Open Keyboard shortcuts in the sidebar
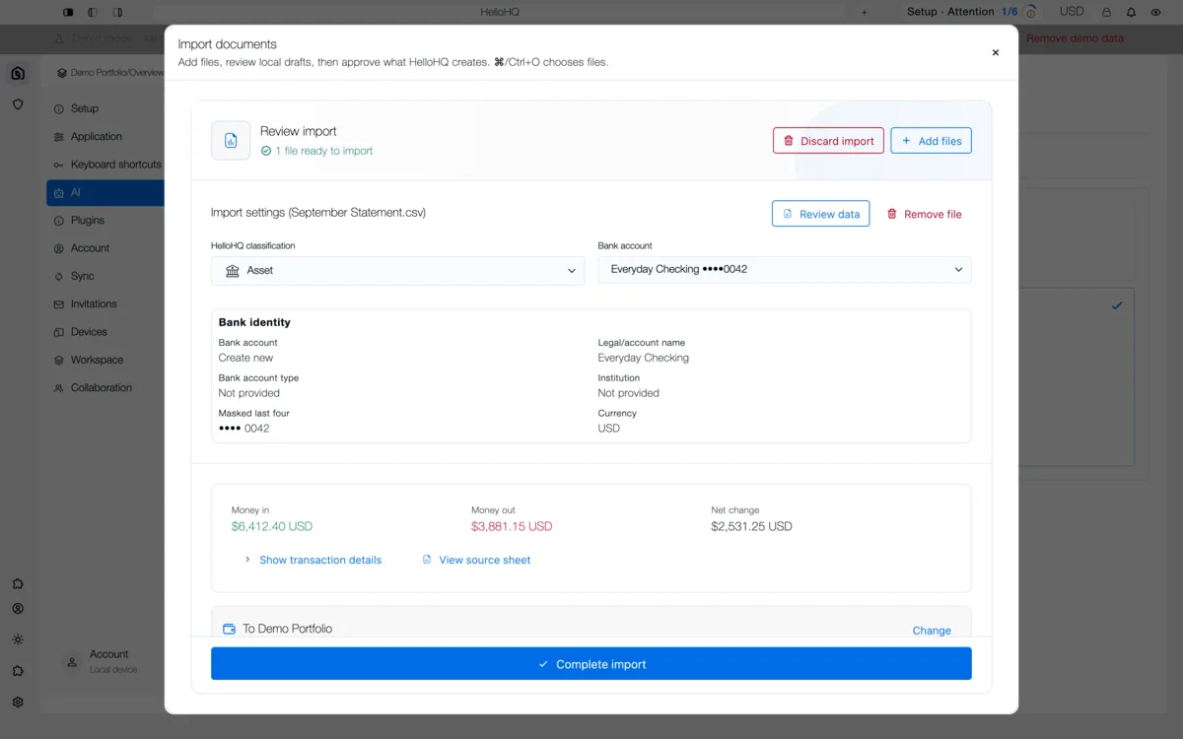Image resolution: width=1183 pixels, height=739 pixels. pos(105,165)
